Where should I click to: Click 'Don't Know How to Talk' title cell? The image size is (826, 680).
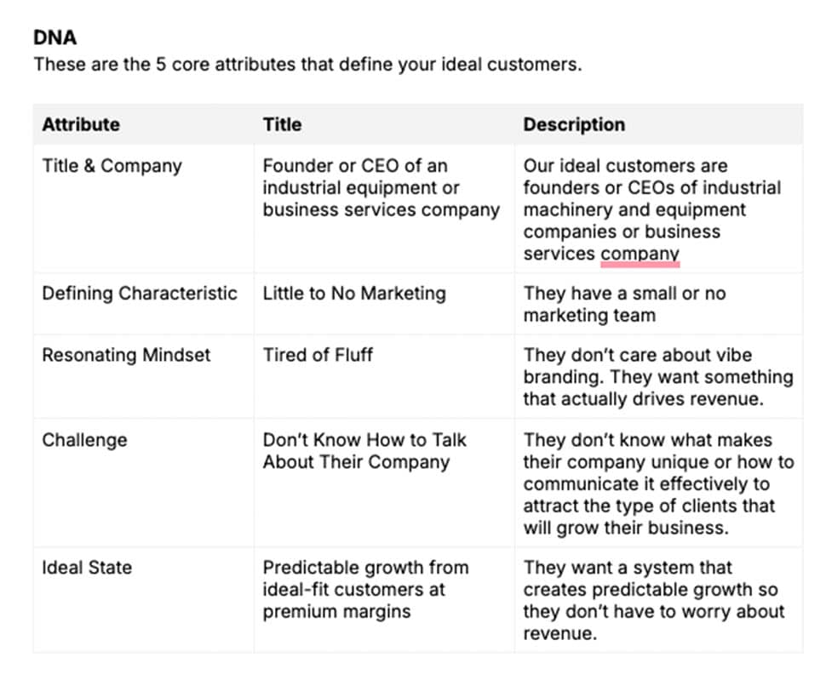pos(364,451)
